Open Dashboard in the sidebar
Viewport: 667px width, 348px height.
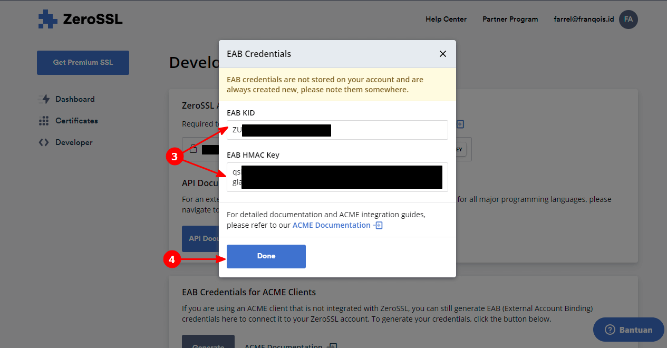click(x=75, y=99)
